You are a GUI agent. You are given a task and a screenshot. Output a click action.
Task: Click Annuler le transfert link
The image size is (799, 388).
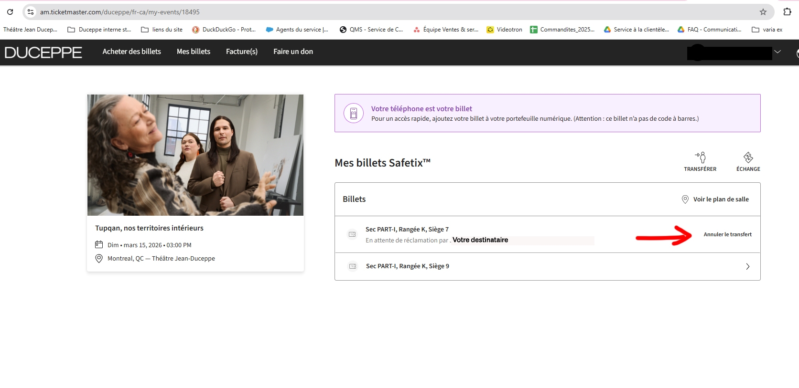(x=727, y=234)
